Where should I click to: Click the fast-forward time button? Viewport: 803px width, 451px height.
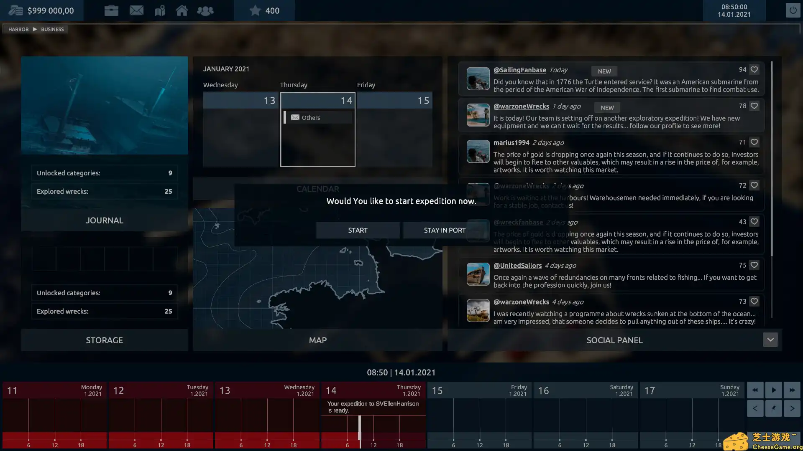[792, 390]
